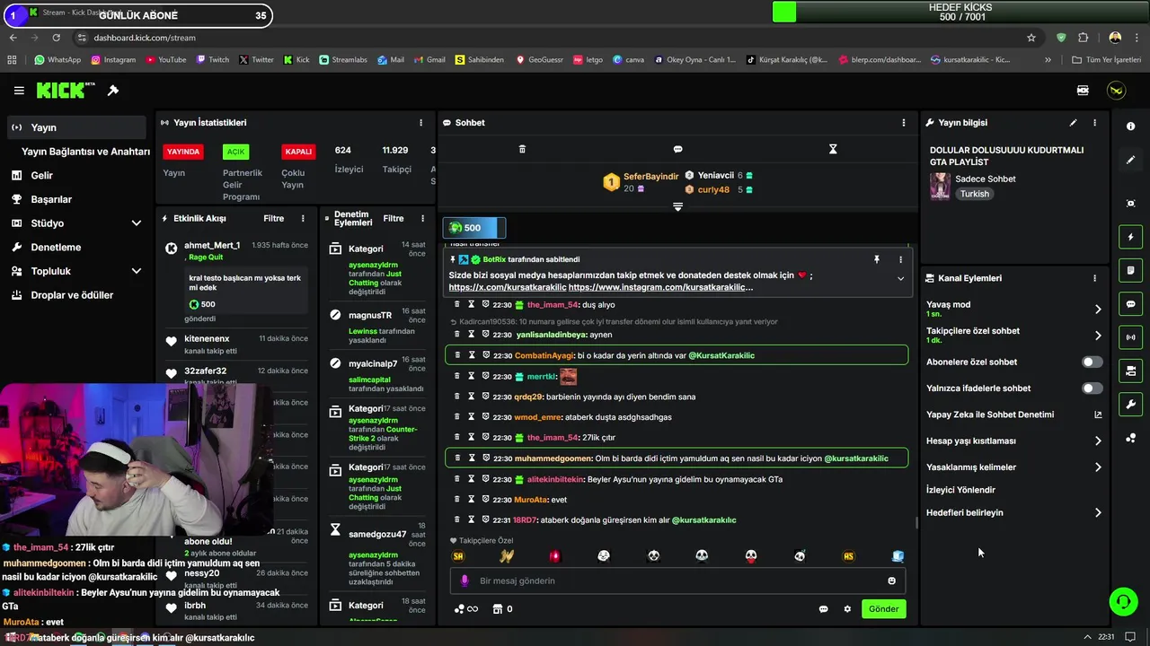Open Hedefleri belirleyin arrow
Image resolution: width=1150 pixels, height=646 pixels.
(x=1098, y=513)
